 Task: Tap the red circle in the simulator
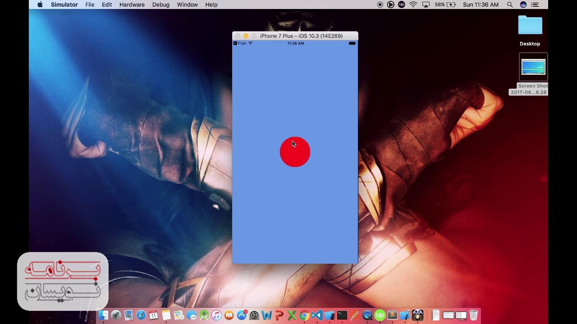pyautogui.click(x=295, y=152)
